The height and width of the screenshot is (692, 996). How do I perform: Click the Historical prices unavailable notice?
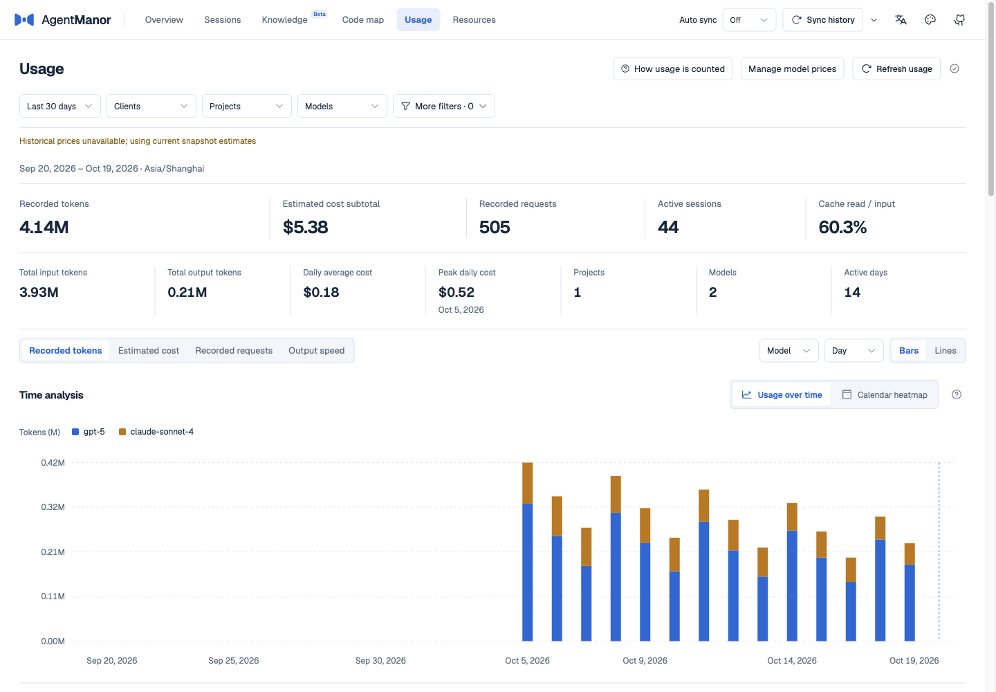(138, 141)
